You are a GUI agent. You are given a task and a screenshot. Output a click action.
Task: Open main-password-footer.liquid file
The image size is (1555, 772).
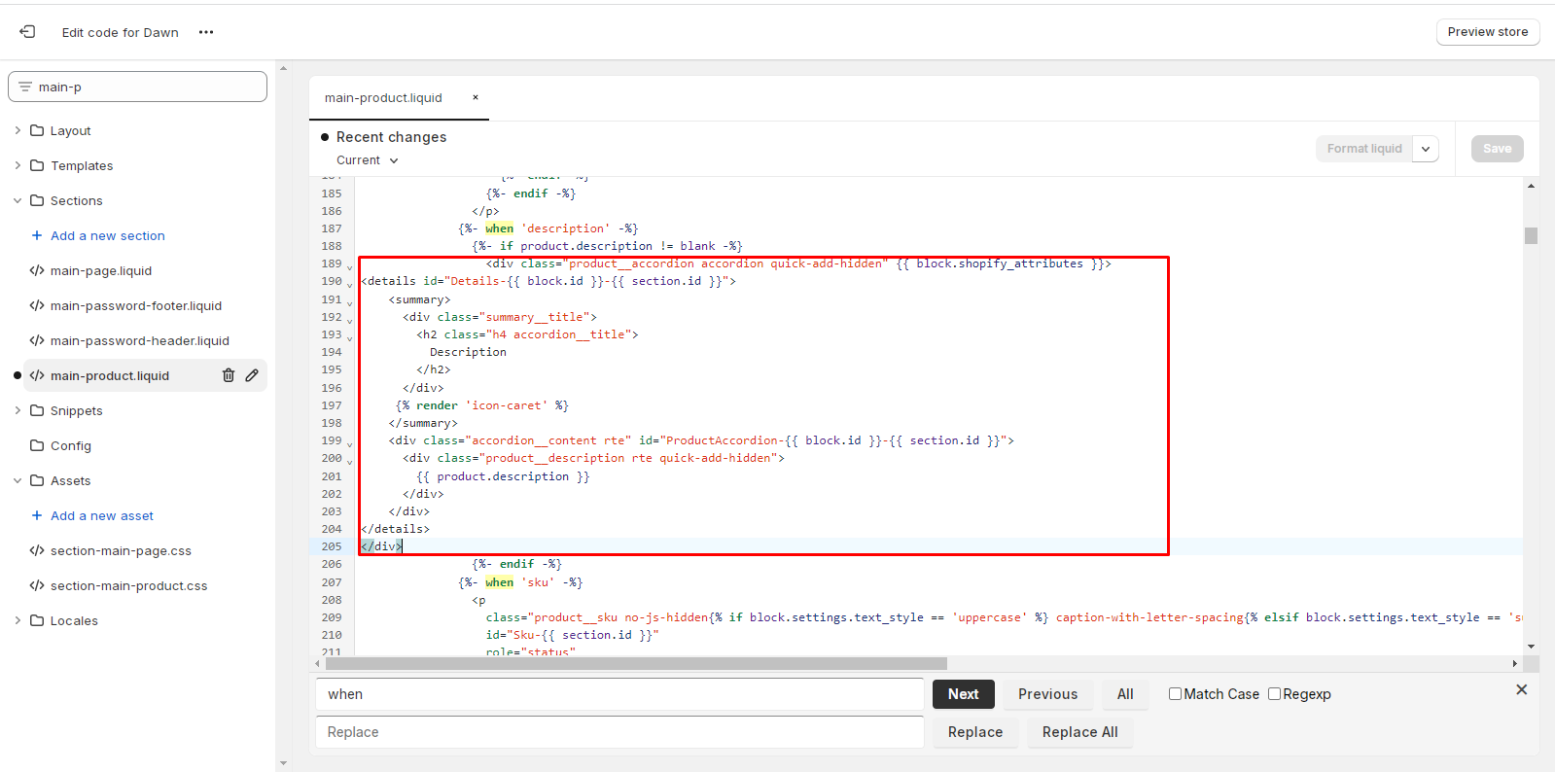pyautogui.click(x=136, y=305)
